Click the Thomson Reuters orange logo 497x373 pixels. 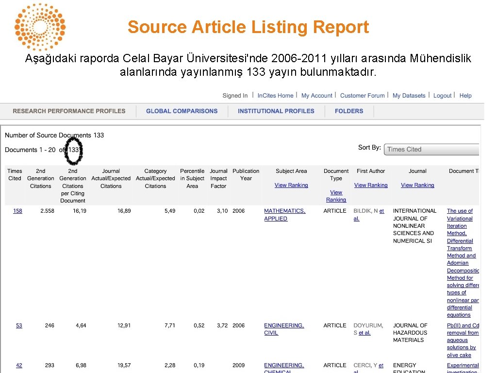tap(40, 27)
